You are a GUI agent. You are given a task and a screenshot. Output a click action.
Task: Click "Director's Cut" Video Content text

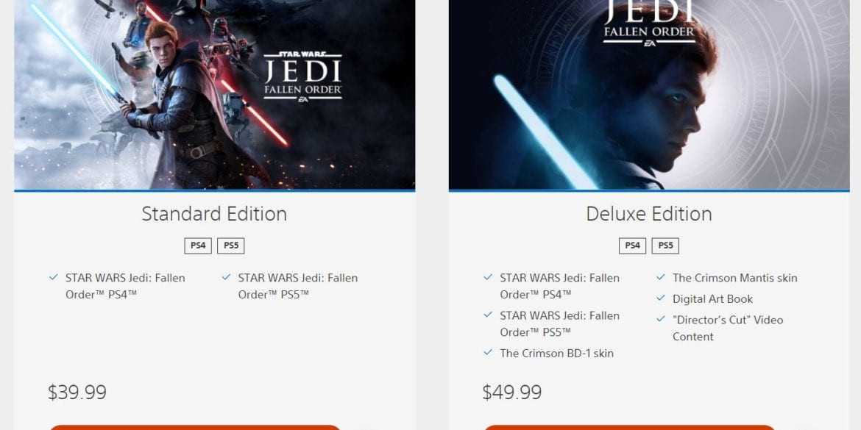tap(728, 328)
